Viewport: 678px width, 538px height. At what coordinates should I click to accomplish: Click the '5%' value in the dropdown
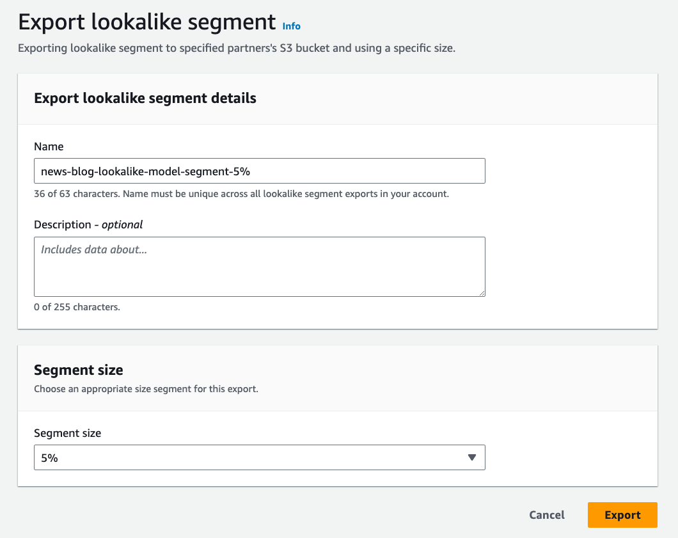pos(50,458)
